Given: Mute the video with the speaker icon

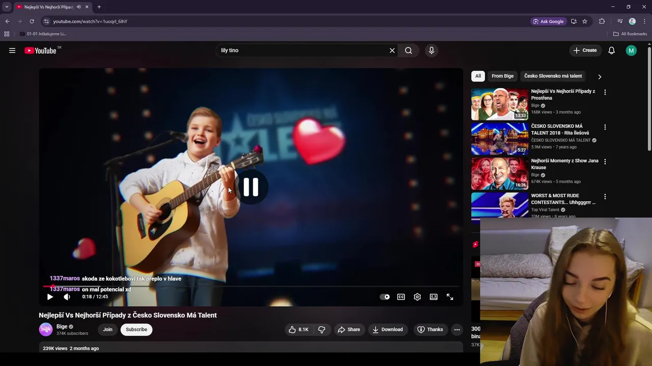Looking at the screenshot, I should 67,297.
